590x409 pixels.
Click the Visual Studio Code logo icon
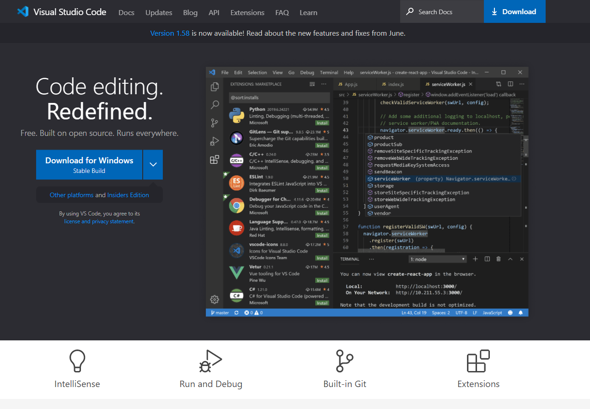tap(22, 11)
